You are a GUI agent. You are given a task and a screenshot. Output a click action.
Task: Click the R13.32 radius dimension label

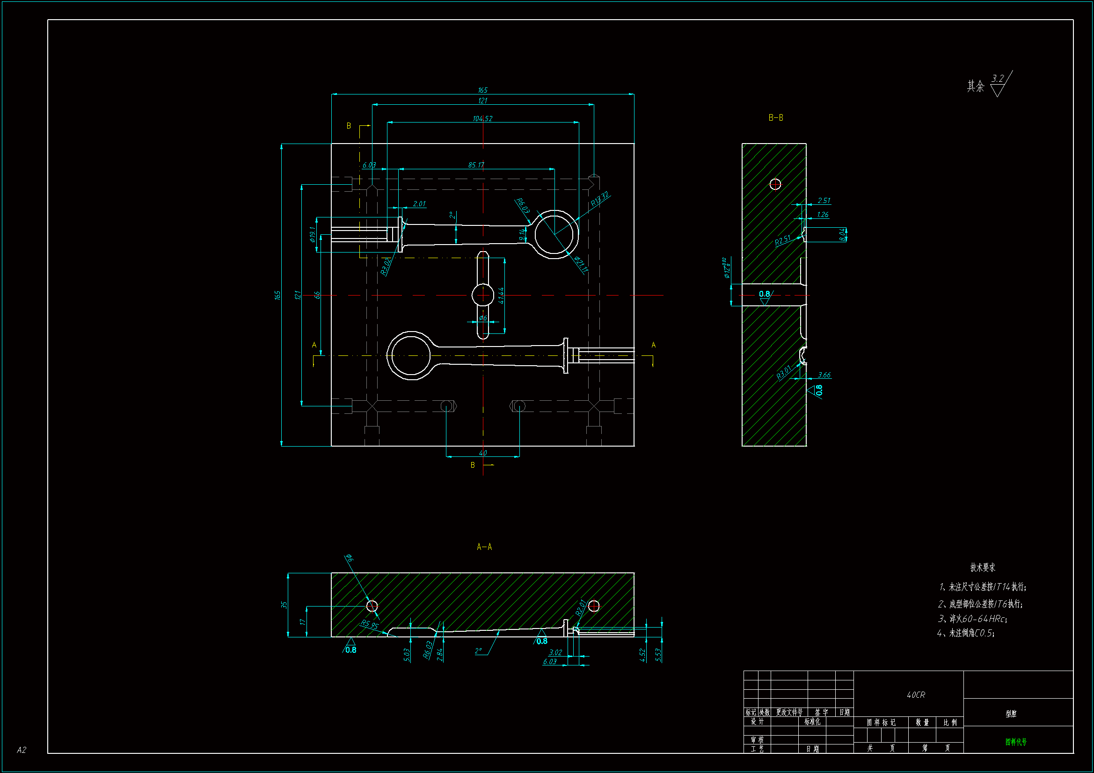(599, 199)
